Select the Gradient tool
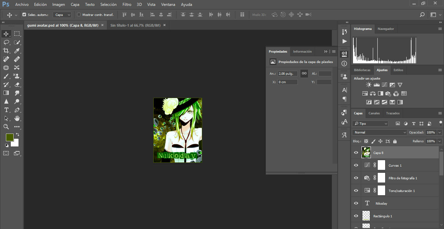The image size is (444, 229). 6,93
